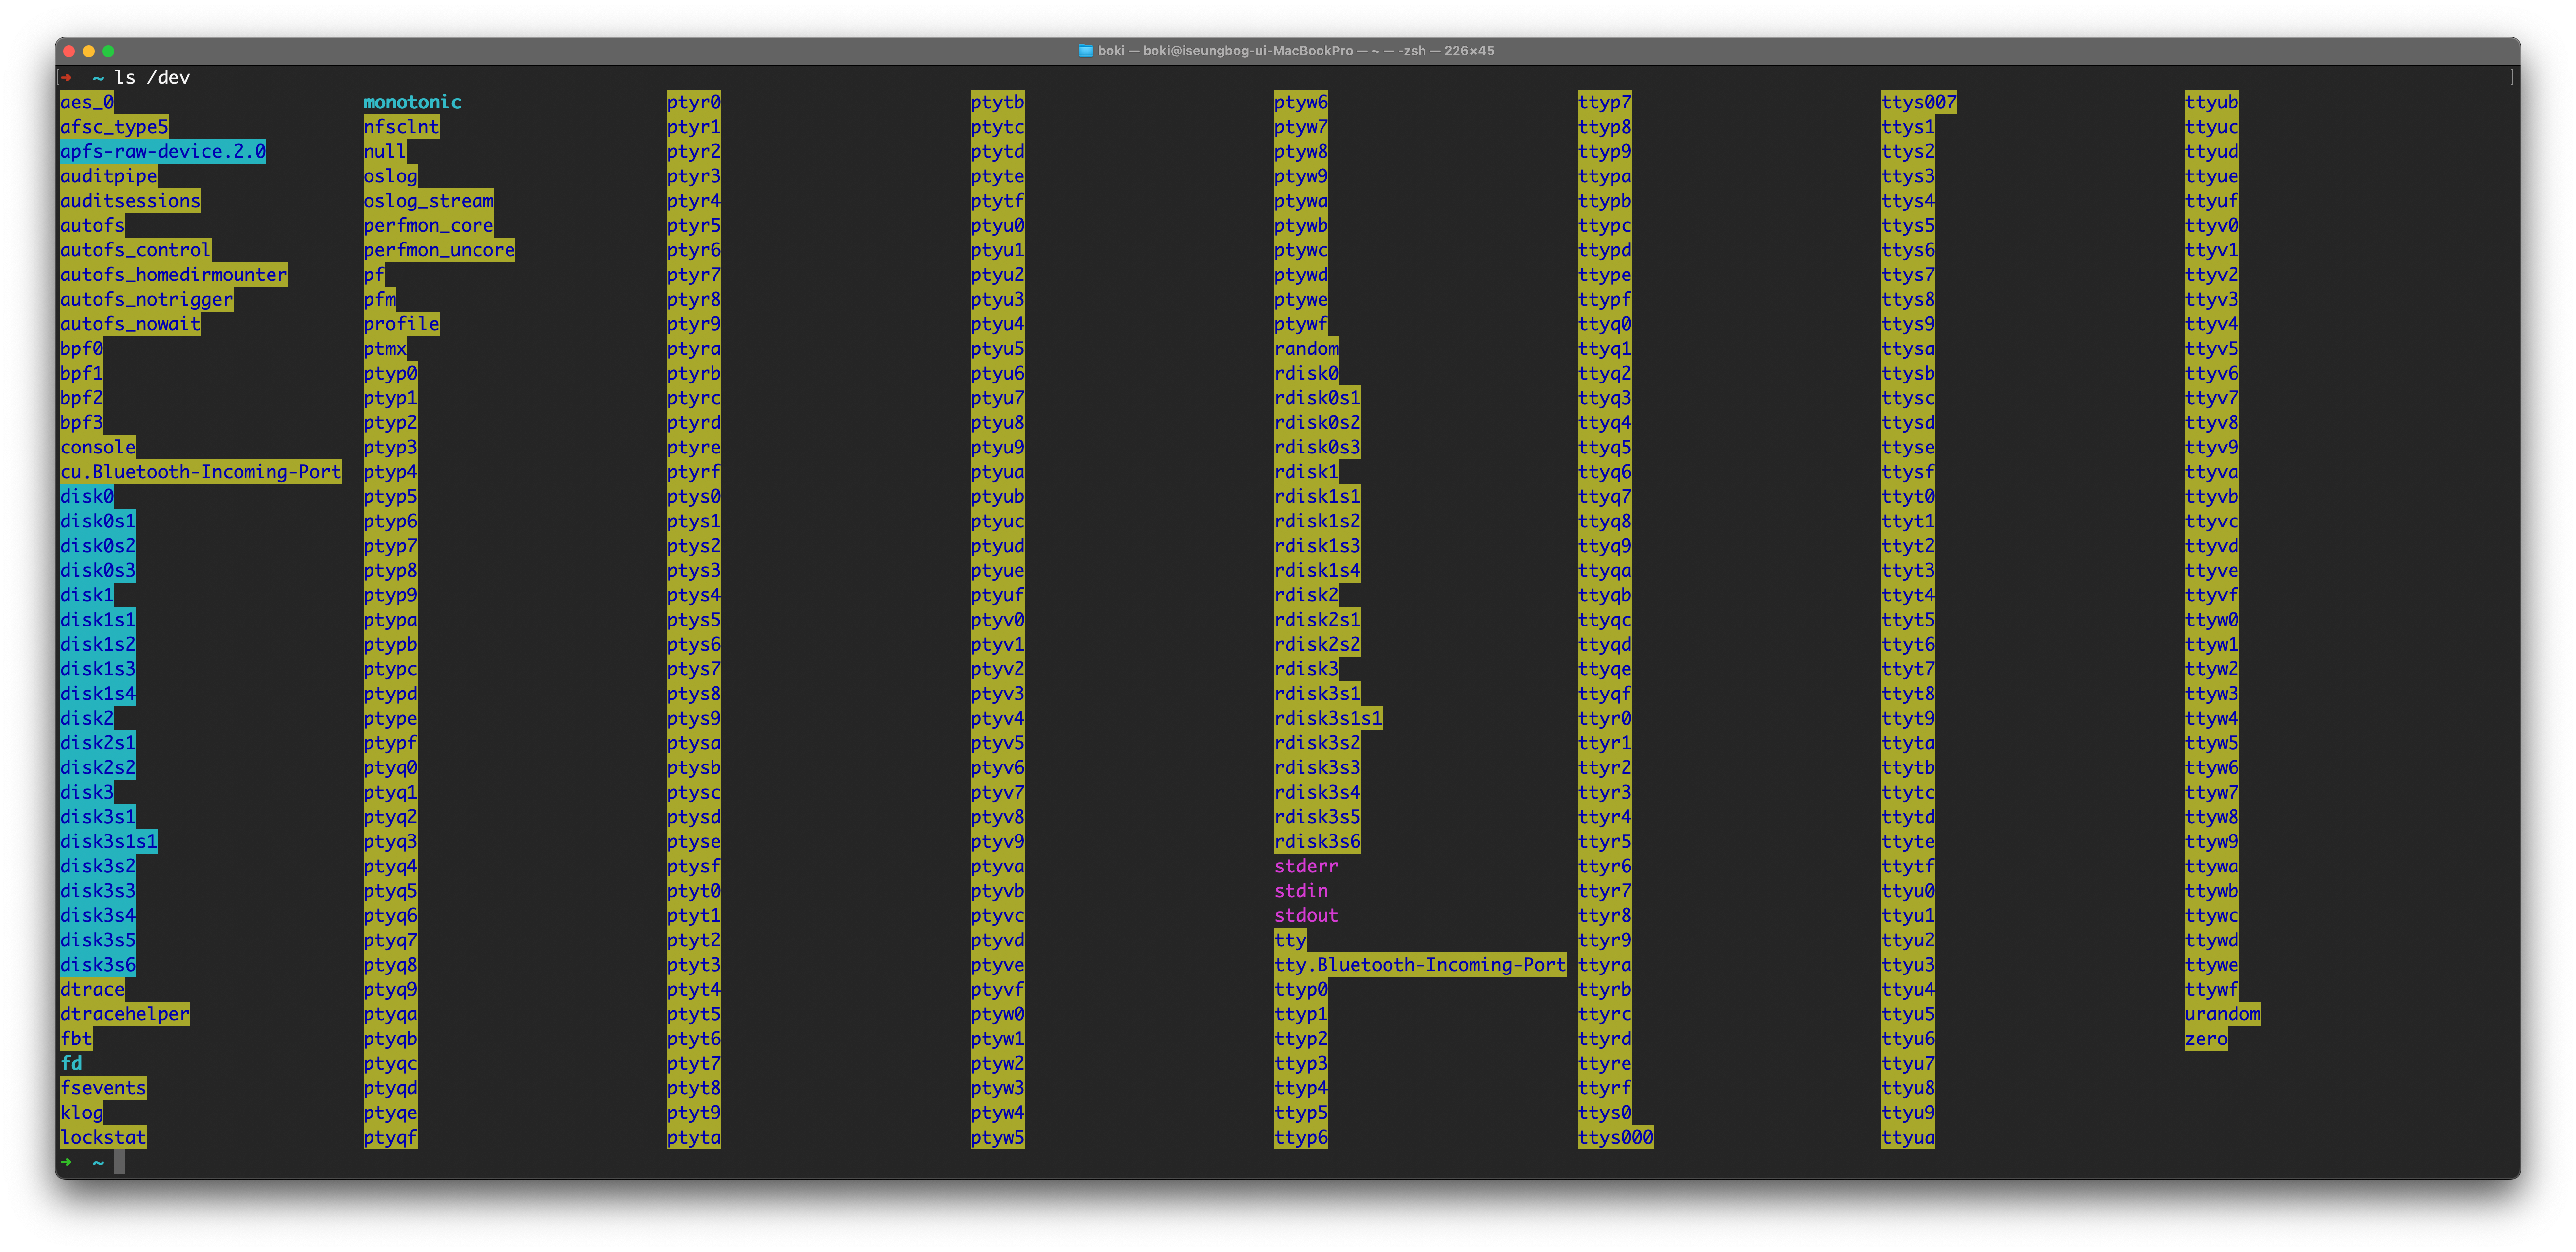Click the 'disk3s1s1' entry
The image size is (2576, 1252).
108,842
